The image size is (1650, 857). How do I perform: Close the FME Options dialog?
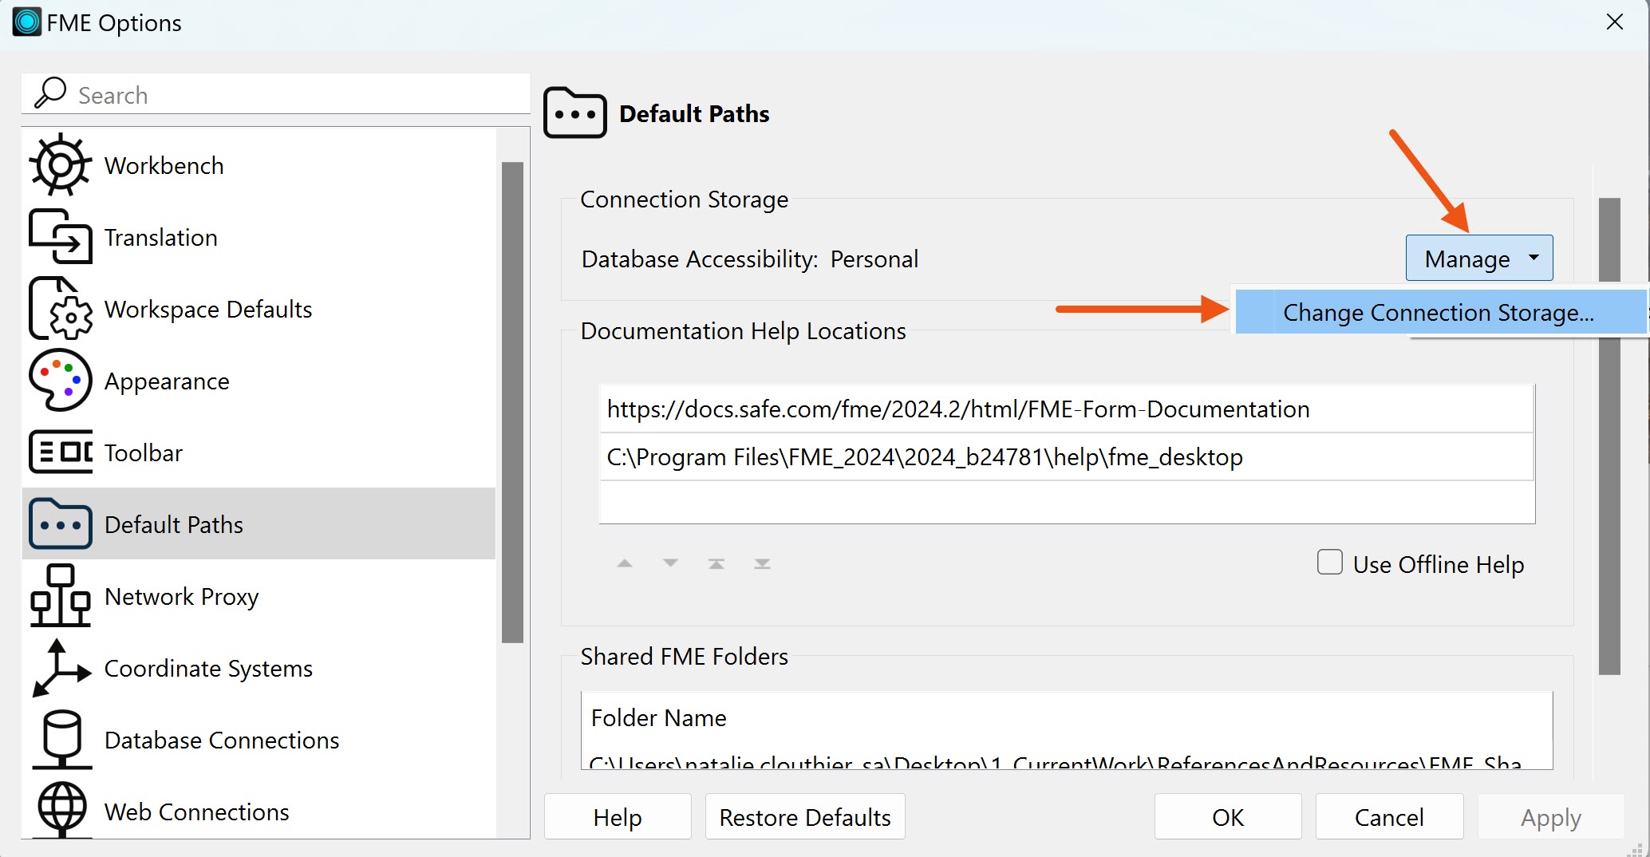[x=1614, y=22]
